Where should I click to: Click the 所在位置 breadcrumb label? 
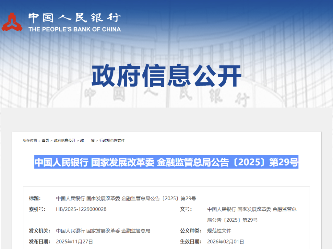click(30, 140)
